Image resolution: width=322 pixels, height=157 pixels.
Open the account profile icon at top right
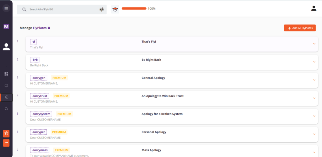coord(314,8)
